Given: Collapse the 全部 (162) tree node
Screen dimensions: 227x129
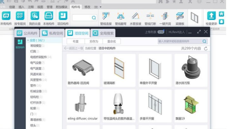Looking at the screenshot, I should click(x=28, y=40).
